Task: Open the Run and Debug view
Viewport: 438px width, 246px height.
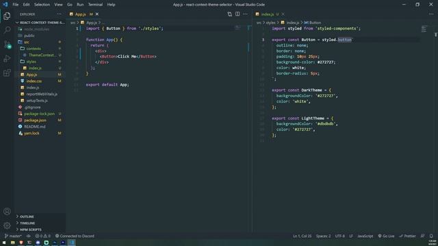Action: point(7,59)
